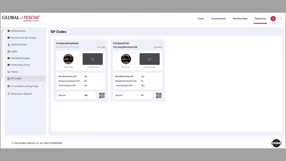The image size is (286, 161).
Task: Open the notifications bell icon
Action: [273, 19]
